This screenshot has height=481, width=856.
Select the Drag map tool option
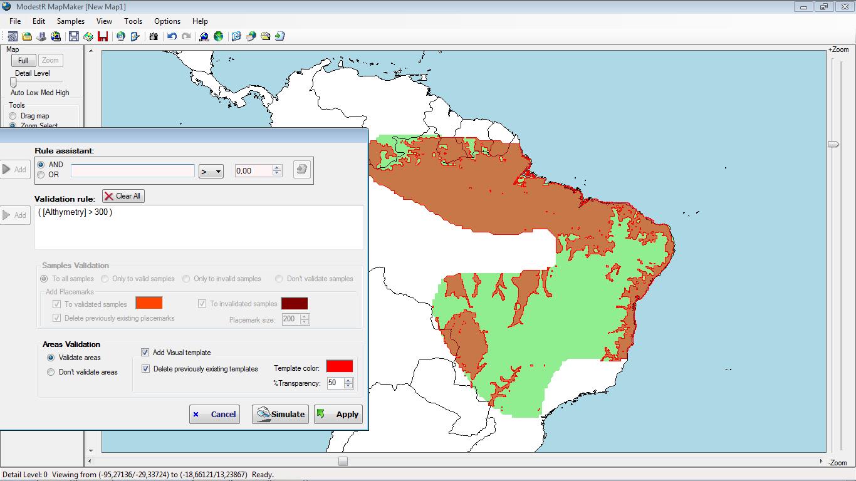tap(13, 116)
